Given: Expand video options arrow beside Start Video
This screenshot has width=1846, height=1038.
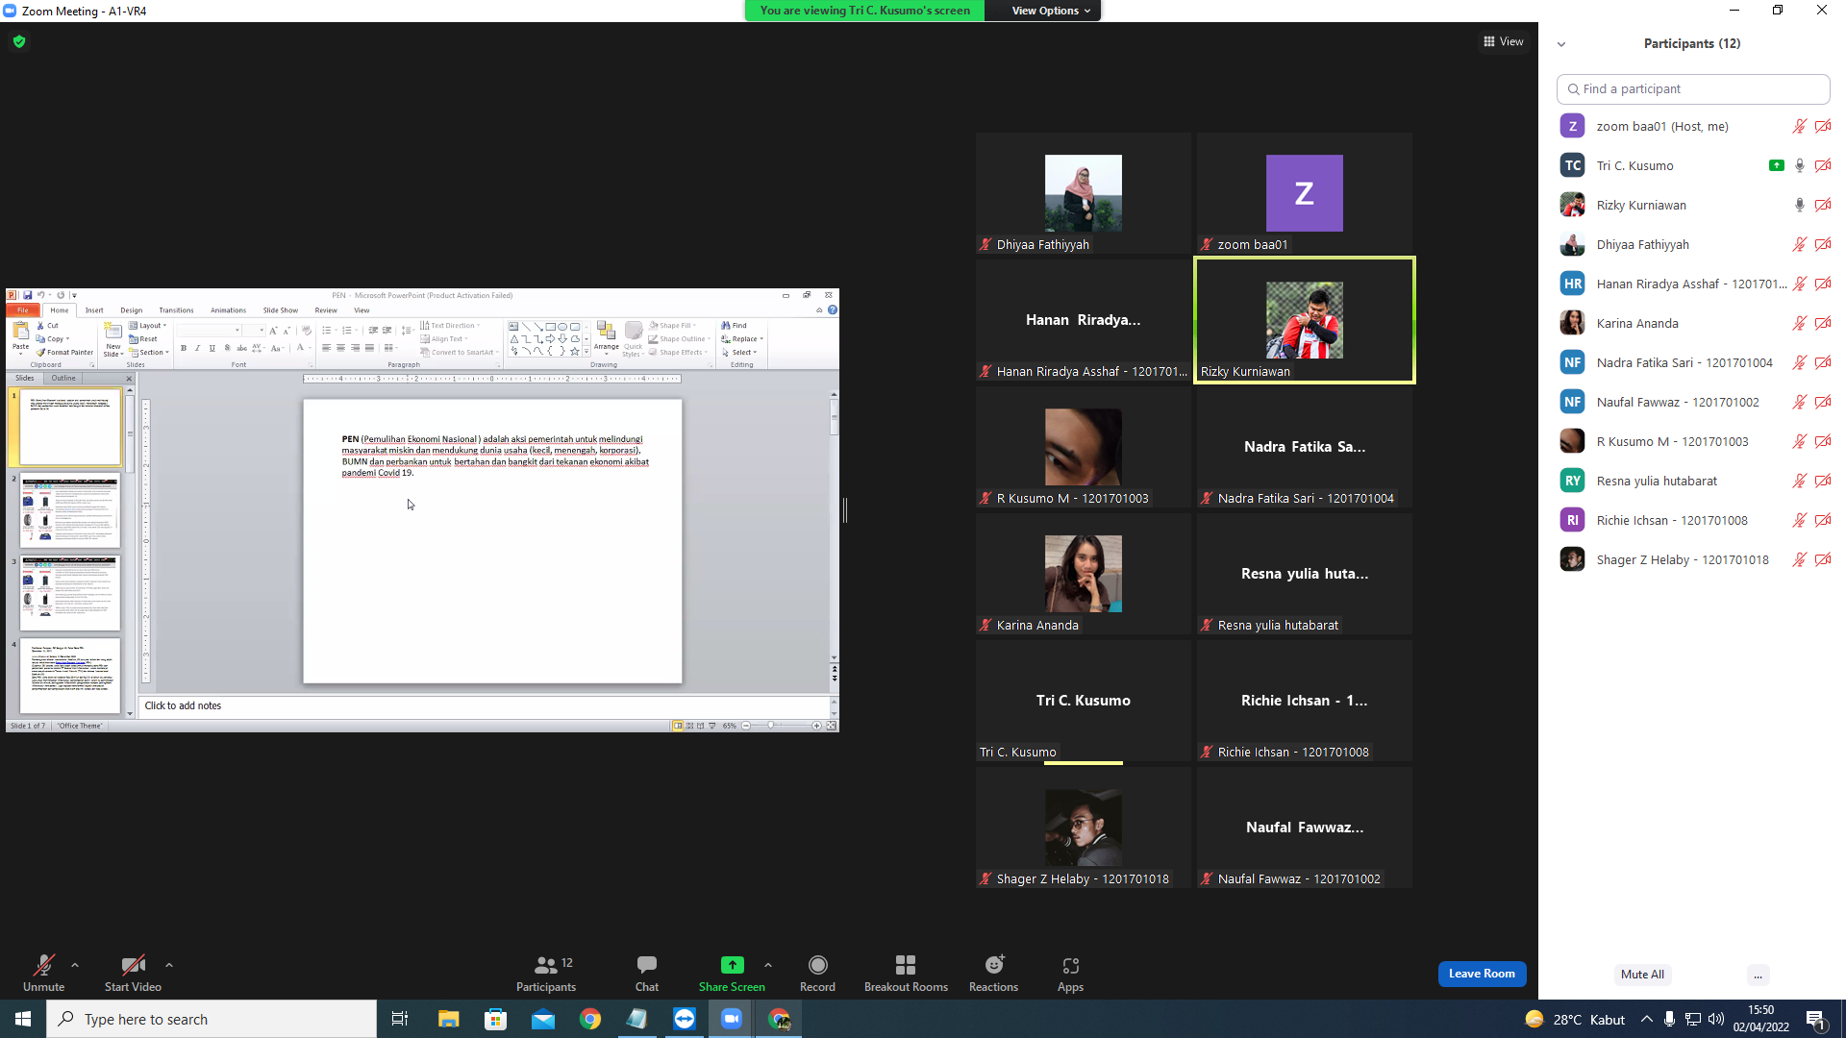Looking at the screenshot, I should point(169,965).
